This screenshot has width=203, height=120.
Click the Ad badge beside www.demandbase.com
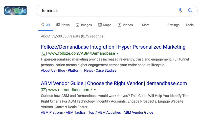(44, 90)
